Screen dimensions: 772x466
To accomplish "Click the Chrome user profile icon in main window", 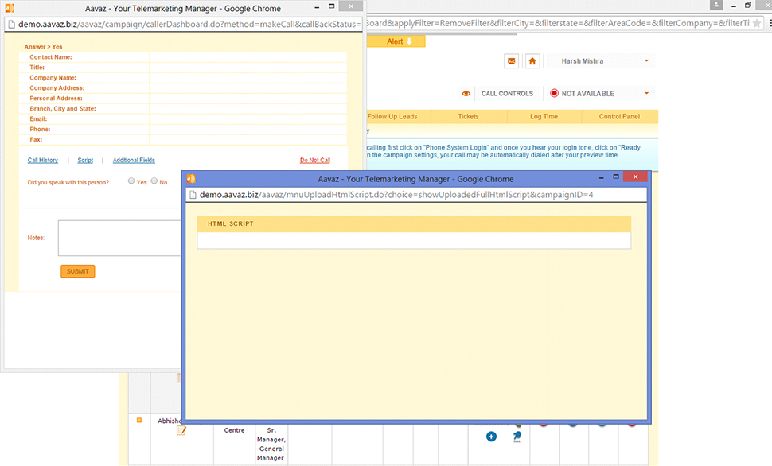I will coord(715,5).
